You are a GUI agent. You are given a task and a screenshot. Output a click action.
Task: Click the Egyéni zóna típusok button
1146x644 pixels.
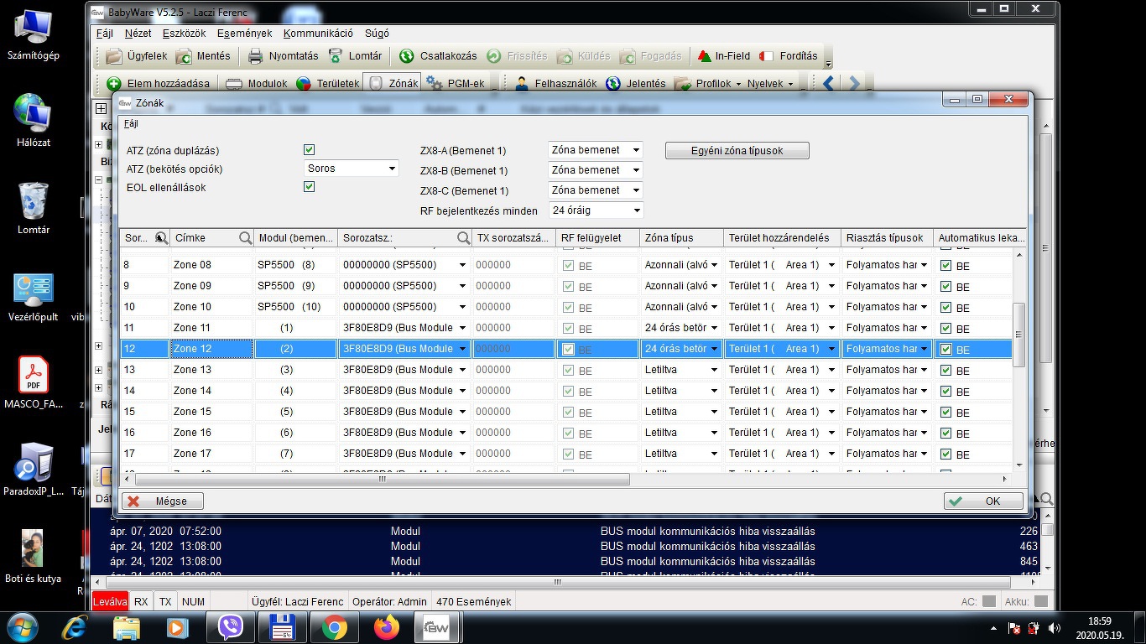click(737, 151)
